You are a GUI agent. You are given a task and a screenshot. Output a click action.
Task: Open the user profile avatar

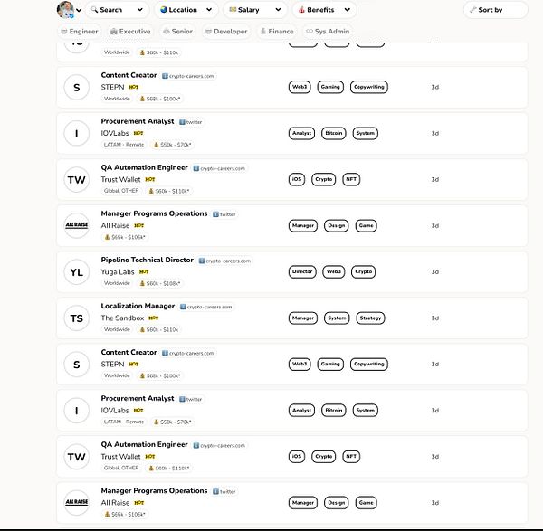[x=66, y=10]
